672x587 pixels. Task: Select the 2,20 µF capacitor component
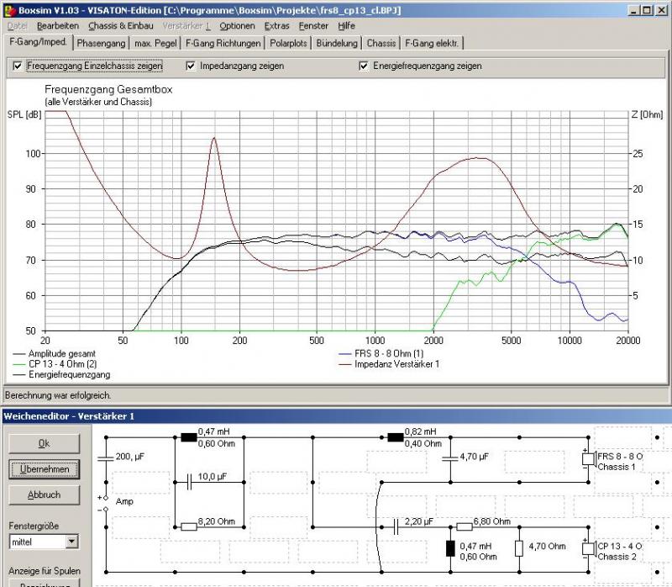click(x=395, y=526)
